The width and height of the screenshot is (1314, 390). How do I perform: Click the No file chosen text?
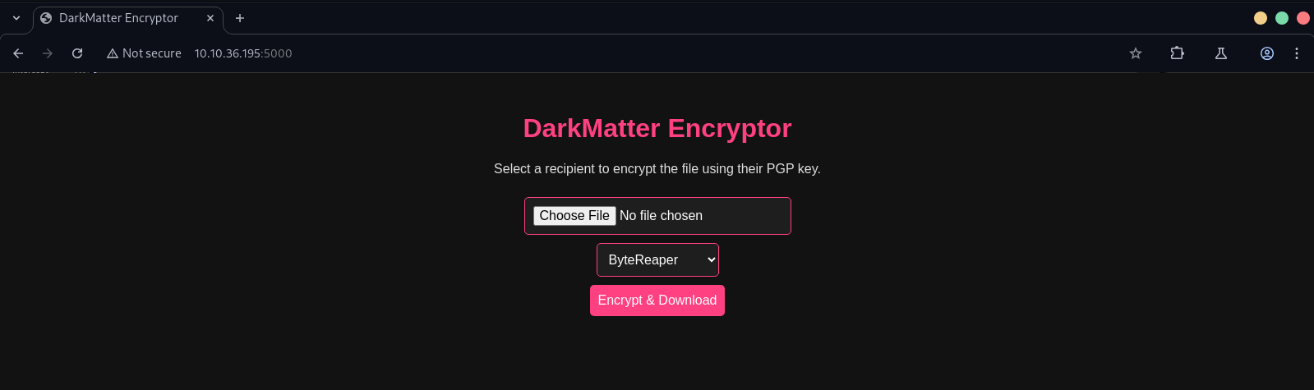tap(662, 216)
